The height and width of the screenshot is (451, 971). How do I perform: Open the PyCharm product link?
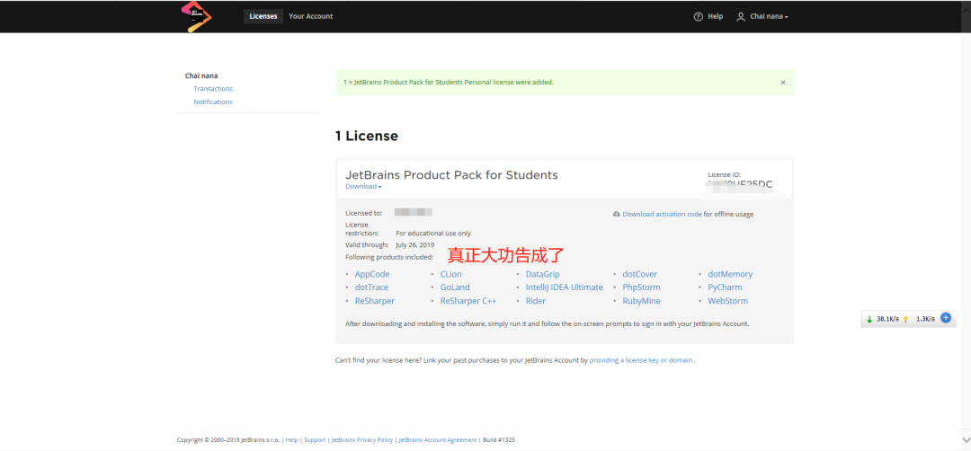pos(726,287)
